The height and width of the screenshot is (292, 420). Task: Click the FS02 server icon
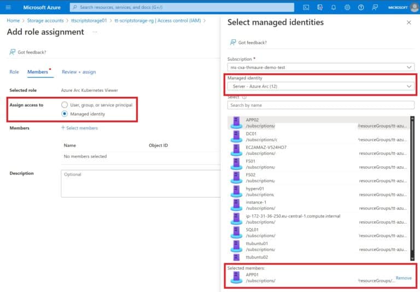236,178
